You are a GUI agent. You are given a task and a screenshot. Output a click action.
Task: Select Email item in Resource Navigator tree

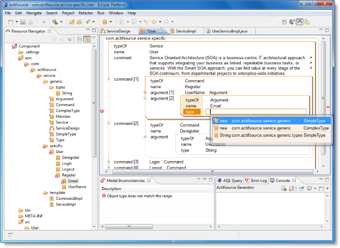coord(73,181)
